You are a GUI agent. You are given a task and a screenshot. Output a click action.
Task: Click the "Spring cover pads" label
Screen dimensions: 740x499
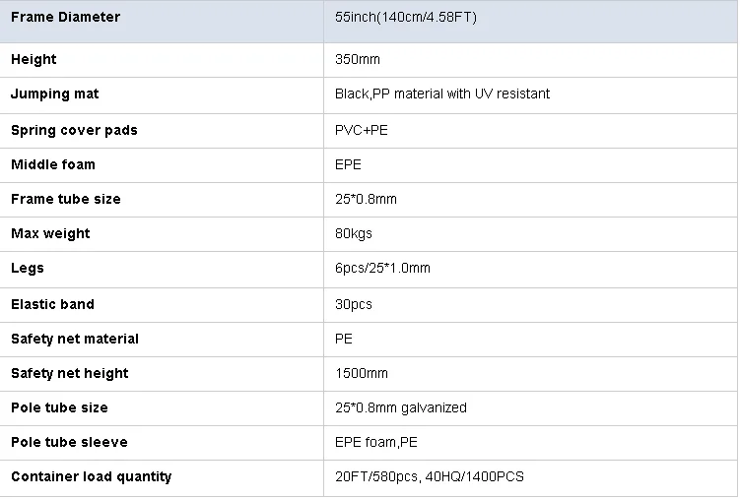pos(74,130)
